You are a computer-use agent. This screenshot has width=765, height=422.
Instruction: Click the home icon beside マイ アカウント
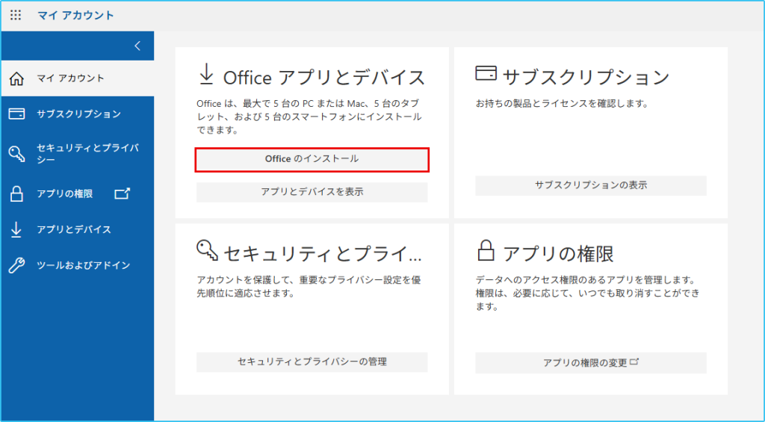pos(16,78)
